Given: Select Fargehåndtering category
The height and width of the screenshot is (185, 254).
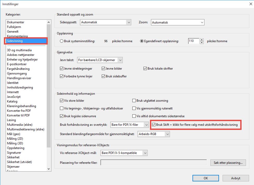Looking at the screenshot, I should [18, 69].
